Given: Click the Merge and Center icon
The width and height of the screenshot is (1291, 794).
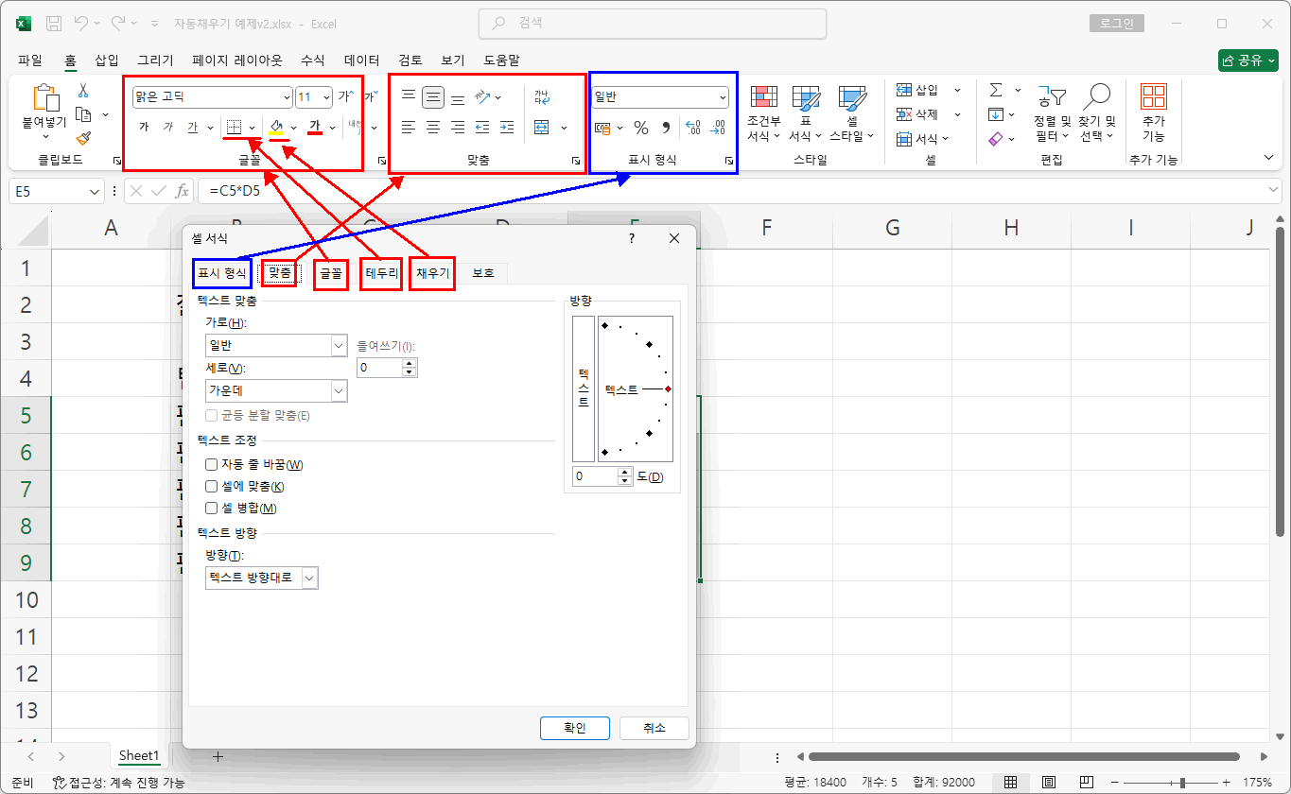Looking at the screenshot, I should click(542, 127).
